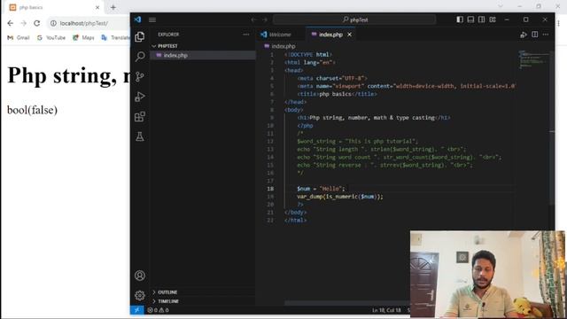Go forward in the Chrome browser
The width and height of the screenshot is (567, 319).
click(x=24, y=23)
